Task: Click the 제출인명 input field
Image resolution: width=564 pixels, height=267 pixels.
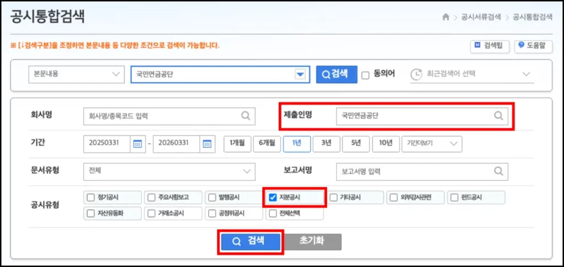Action: (422, 116)
